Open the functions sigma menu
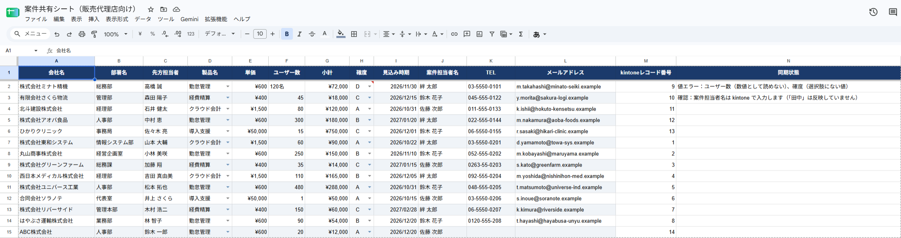 click(x=521, y=34)
